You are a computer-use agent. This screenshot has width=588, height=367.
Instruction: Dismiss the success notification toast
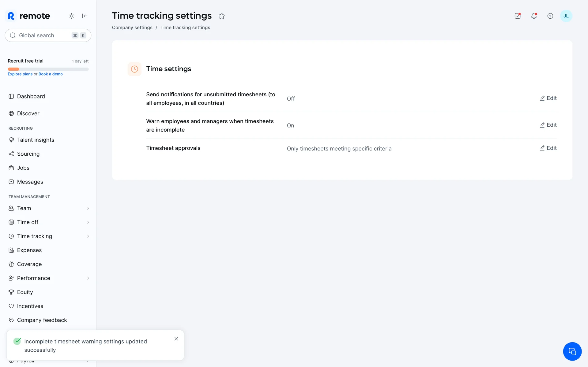tap(176, 339)
